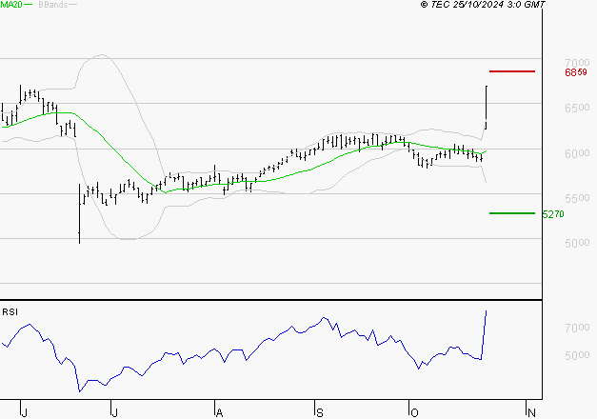Click the green 5270 price label
The height and width of the screenshot is (419, 597).
click(x=553, y=214)
